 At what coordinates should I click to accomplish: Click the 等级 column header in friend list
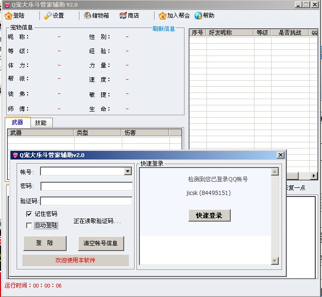coord(263,33)
